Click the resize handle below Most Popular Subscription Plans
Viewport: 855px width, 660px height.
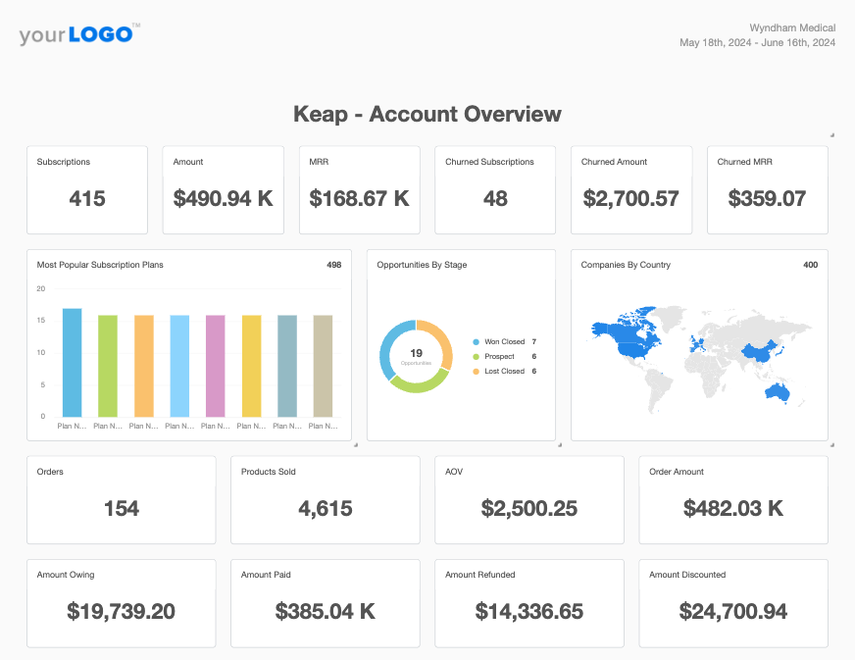pyautogui.click(x=355, y=444)
